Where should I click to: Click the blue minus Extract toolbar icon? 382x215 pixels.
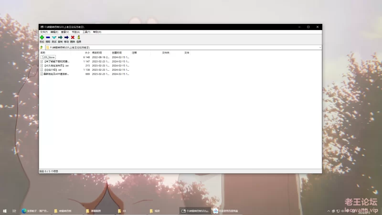click(48, 37)
